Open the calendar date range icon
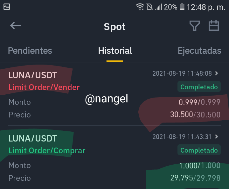Viewport: 229px width, 189px height. tap(213, 26)
